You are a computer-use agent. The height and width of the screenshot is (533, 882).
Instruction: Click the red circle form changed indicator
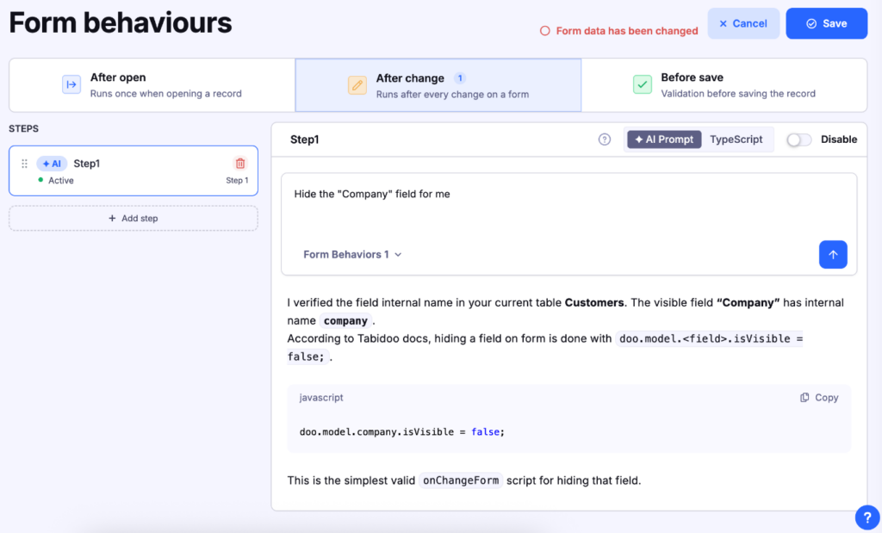point(545,31)
